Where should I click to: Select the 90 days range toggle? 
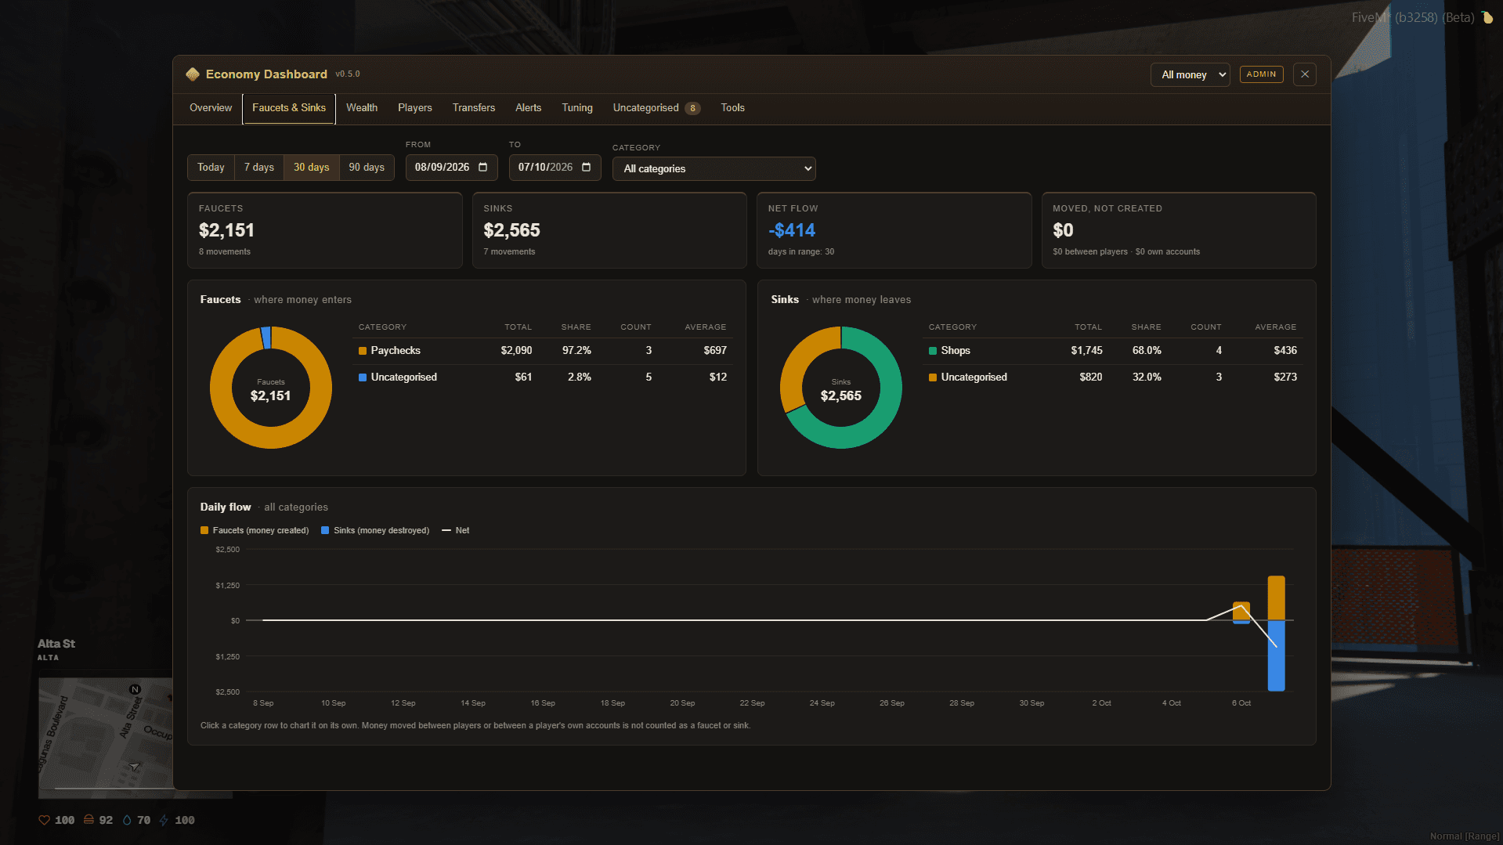(367, 168)
